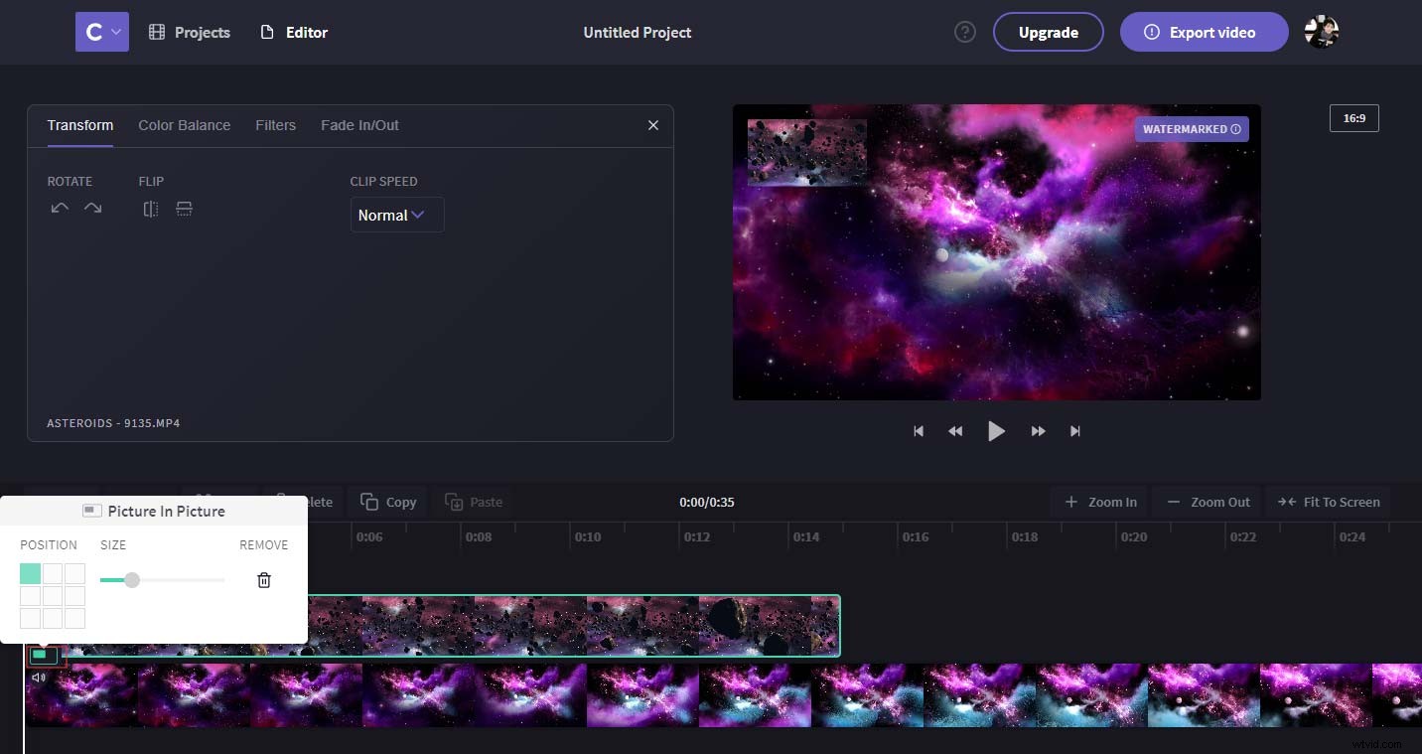
Task: Rotate the clip clockwise
Action: (93, 208)
